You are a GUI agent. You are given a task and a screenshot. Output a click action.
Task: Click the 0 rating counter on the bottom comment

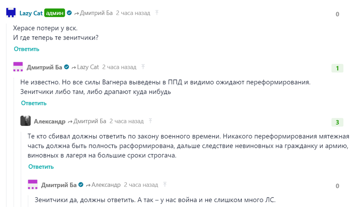[337, 186]
